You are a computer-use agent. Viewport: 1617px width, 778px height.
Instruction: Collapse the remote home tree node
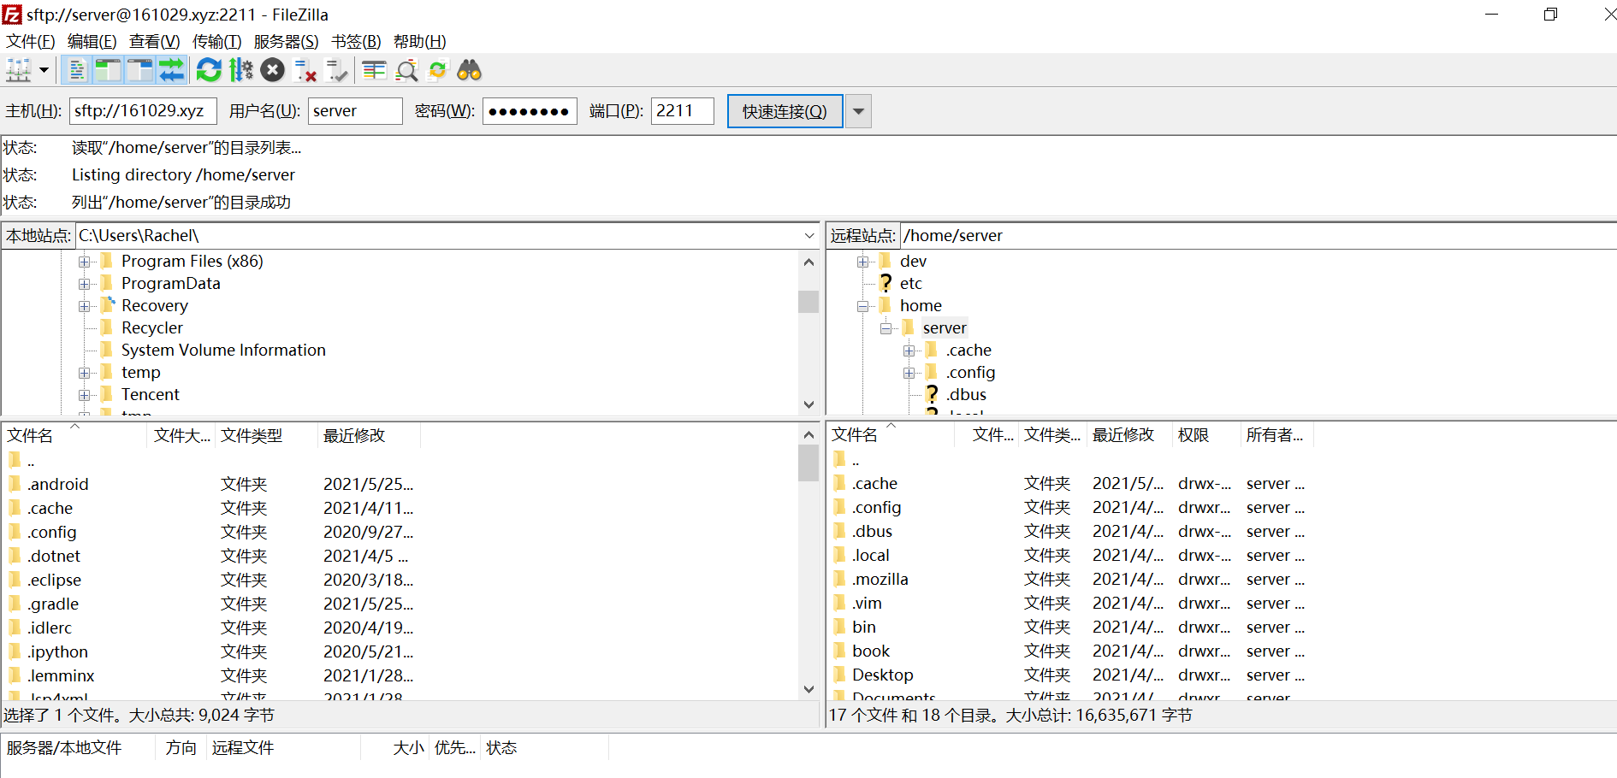click(x=862, y=306)
